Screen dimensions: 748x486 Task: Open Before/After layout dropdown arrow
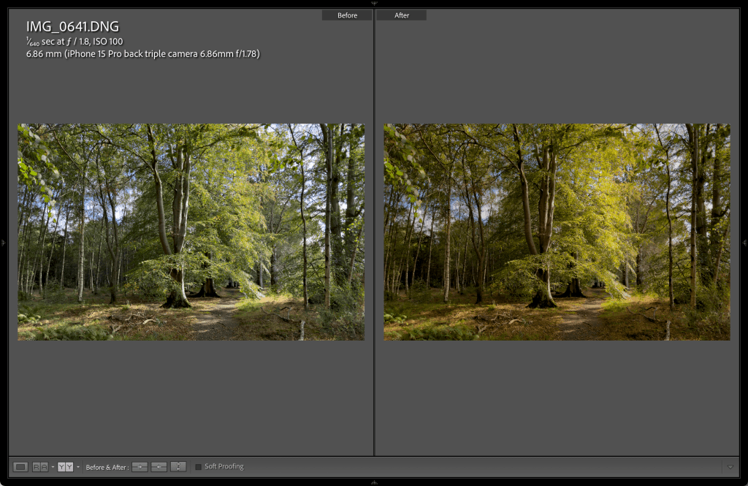click(x=78, y=466)
